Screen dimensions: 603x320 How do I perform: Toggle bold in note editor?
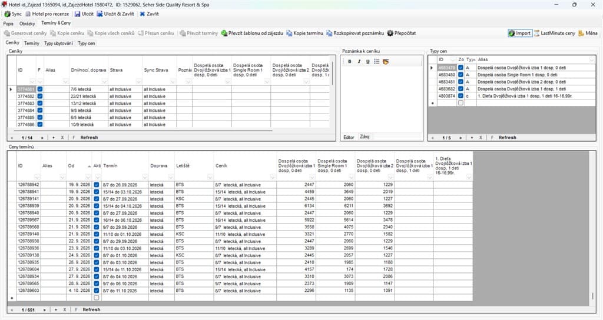pyautogui.click(x=350, y=61)
